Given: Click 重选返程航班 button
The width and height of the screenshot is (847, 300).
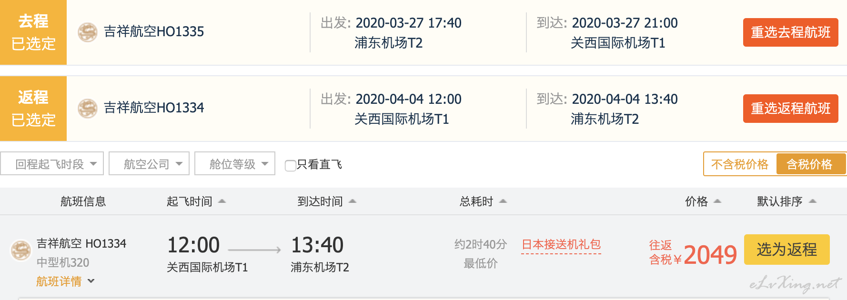Looking at the screenshot, I should (791, 109).
